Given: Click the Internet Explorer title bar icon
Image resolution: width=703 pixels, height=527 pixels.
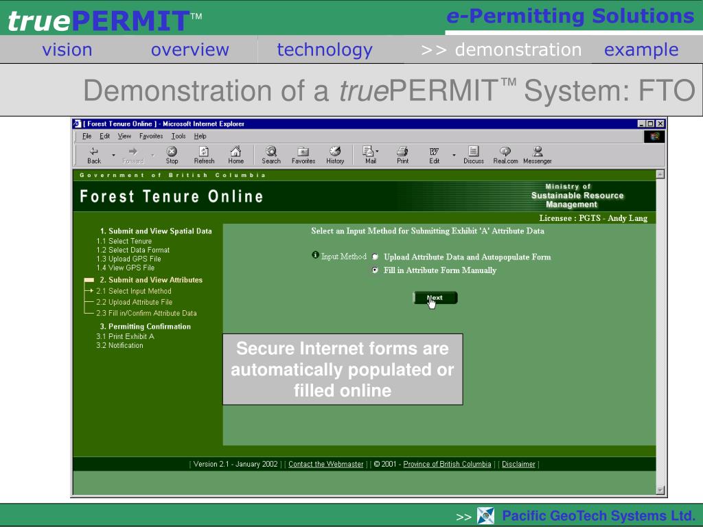Looking at the screenshot, I should pyautogui.click(x=78, y=124).
